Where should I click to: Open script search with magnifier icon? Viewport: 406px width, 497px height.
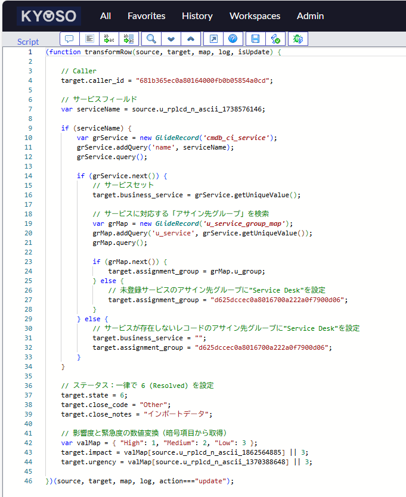[151, 39]
